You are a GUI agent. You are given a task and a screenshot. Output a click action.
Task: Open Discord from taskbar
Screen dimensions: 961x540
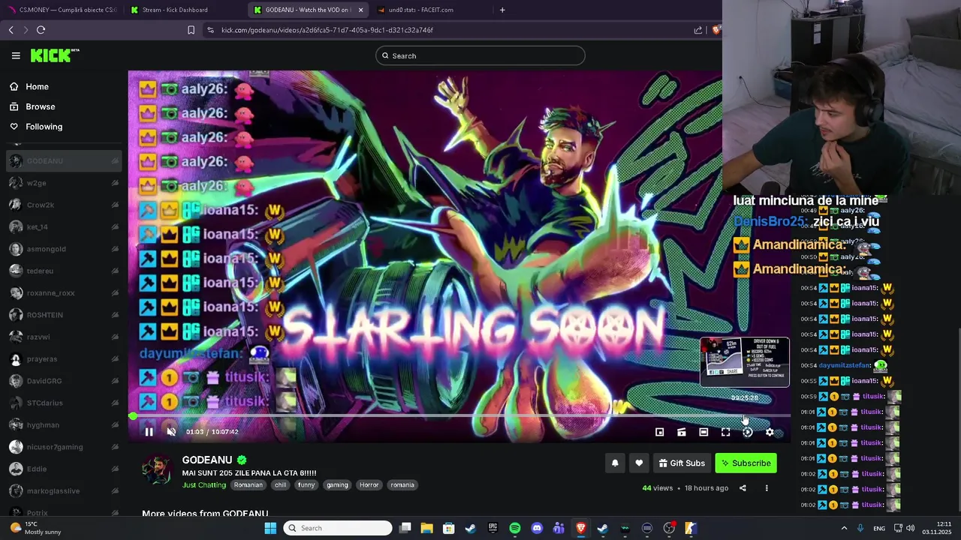[x=537, y=528]
